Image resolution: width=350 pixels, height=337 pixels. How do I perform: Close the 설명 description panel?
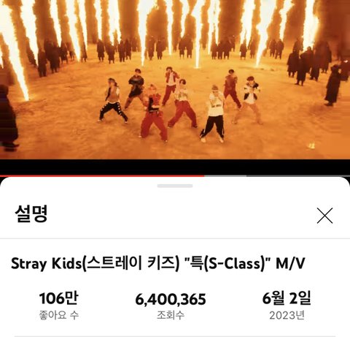(x=324, y=216)
